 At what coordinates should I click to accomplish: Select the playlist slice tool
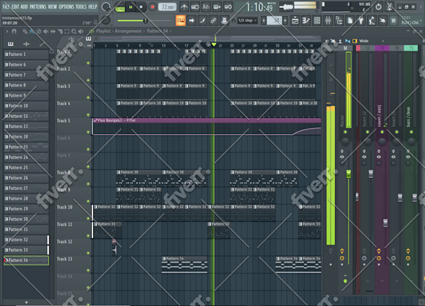[x=60, y=31]
